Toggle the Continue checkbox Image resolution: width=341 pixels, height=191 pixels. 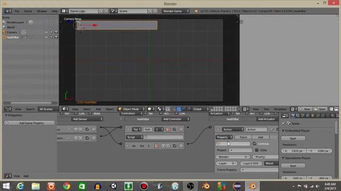pos(255,143)
